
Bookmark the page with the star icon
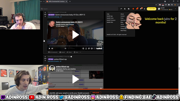click(x=156, y=5)
